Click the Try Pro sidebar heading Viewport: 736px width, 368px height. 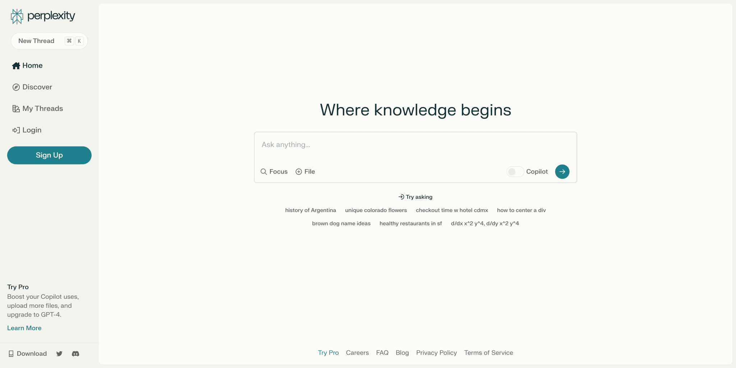18,287
